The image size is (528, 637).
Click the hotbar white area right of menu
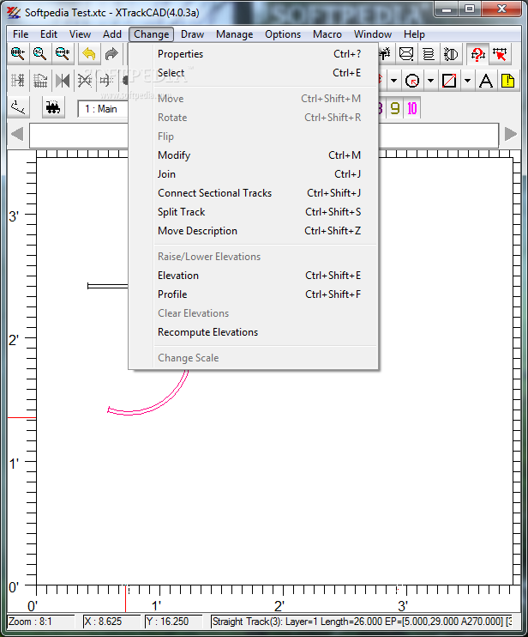coord(438,136)
